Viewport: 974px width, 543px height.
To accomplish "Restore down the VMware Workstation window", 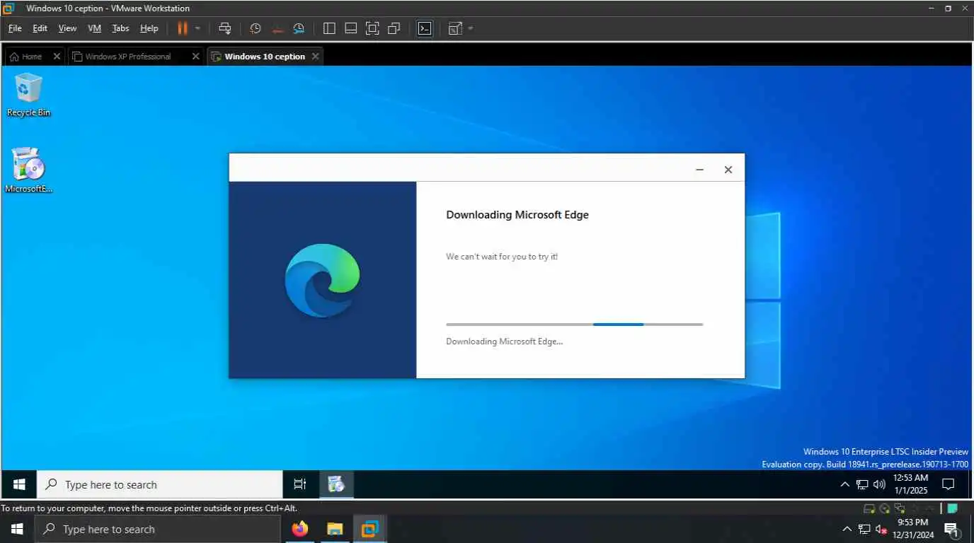I will click(x=949, y=8).
